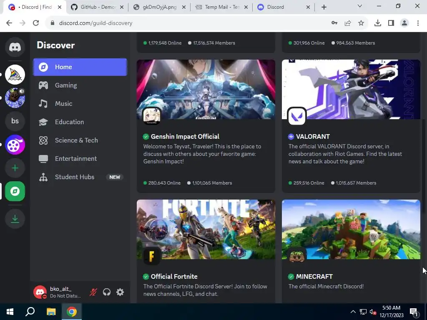Click the Genshin Impact banner image
The image size is (427, 320).
point(206,89)
